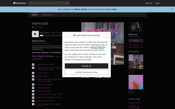
Task: Click sign up in the header
Action: click(x=149, y=3)
